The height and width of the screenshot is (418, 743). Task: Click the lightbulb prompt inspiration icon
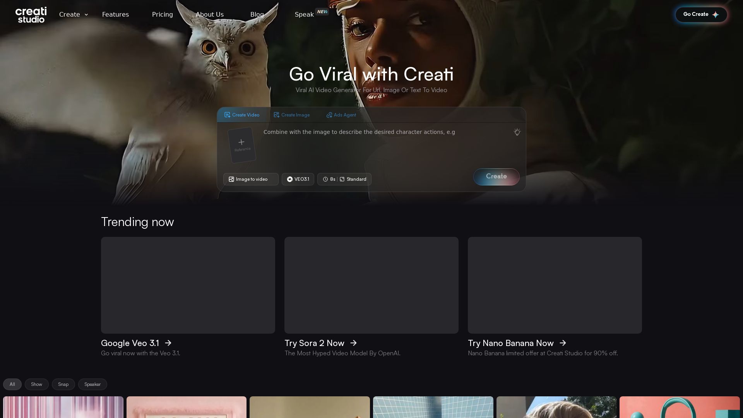pos(517,132)
